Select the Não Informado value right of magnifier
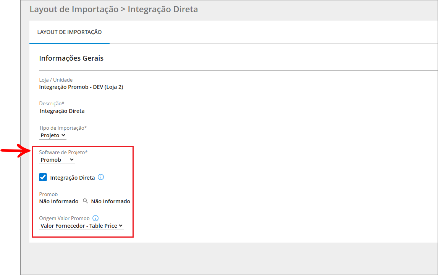The width and height of the screenshot is (438, 275). pyautogui.click(x=110, y=201)
